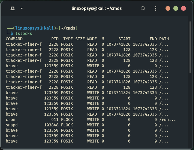The width and height of the screenshot is (194, 150).
Task: Minimize the window with orange button
Action: (x=168, y=8)
